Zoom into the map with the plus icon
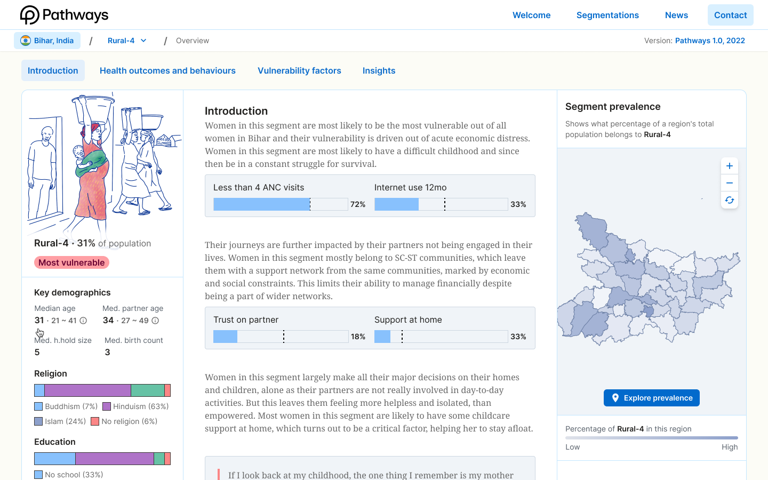The height and width of the screenshot is (480, 768). pos(729,165)
